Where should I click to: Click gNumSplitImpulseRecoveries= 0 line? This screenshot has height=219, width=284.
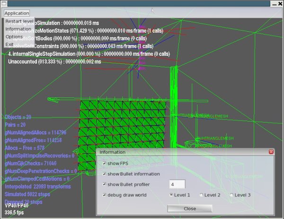click(39, 156)
